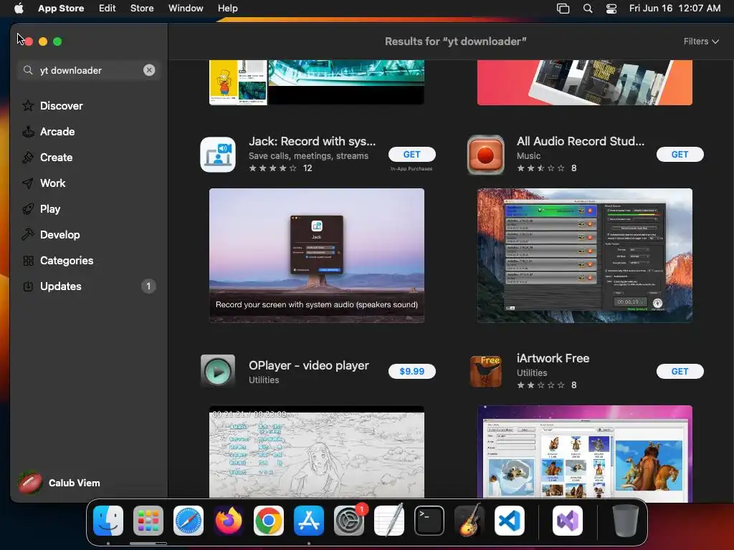Click the yt downloader search field
Viewport: 734px width, 550px height.
pos(88,70)
